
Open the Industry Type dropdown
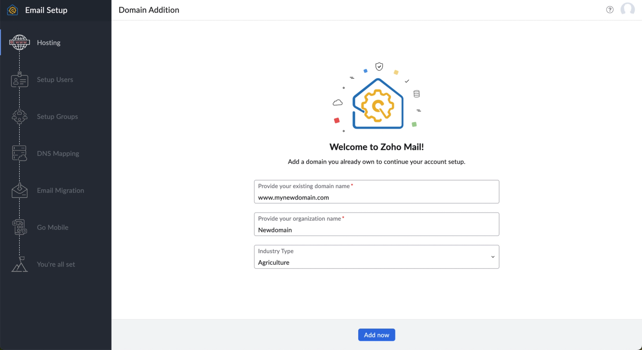[x=377, y=257]
